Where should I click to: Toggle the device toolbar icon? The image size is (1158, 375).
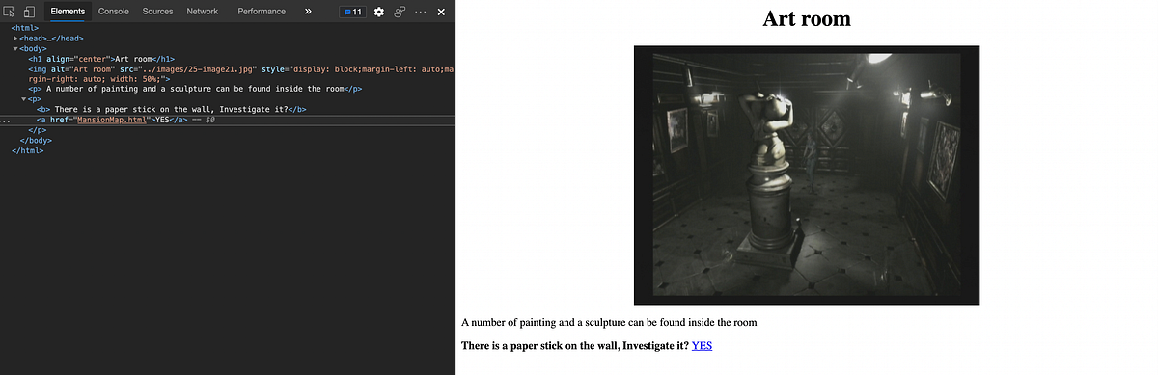point(29,12)
